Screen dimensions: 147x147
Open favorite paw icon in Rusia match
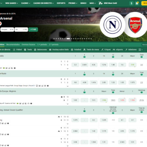(x=48, y=86)
